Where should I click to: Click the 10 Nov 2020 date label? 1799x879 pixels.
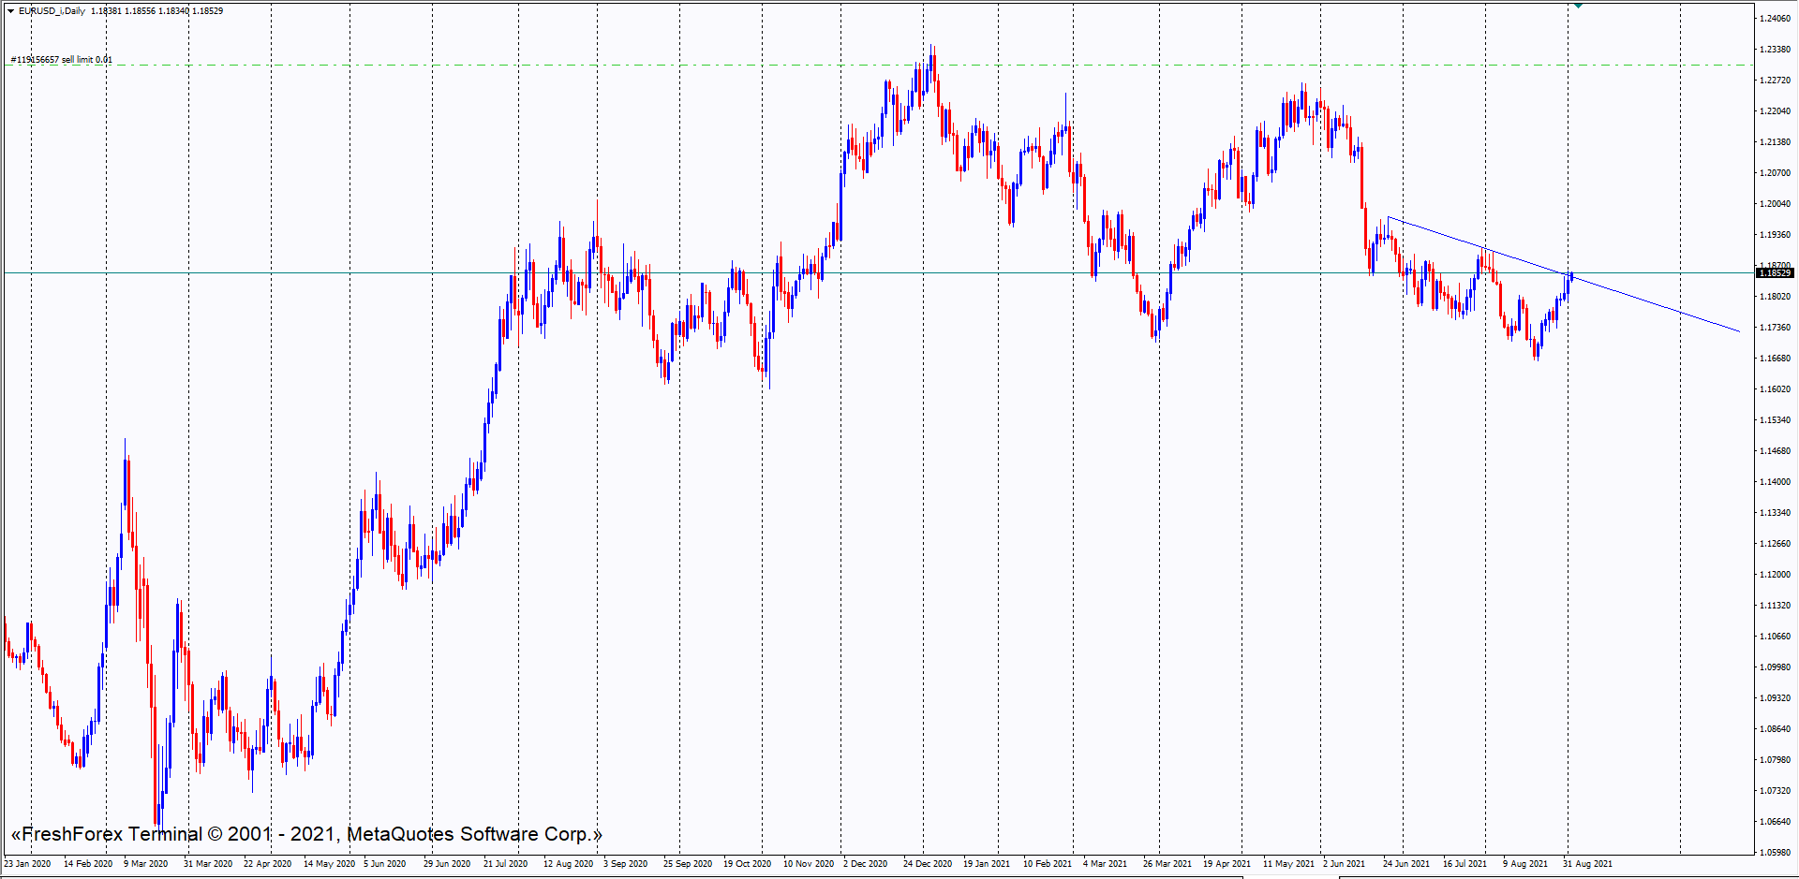pyautogui.click(x=808, y=864)
